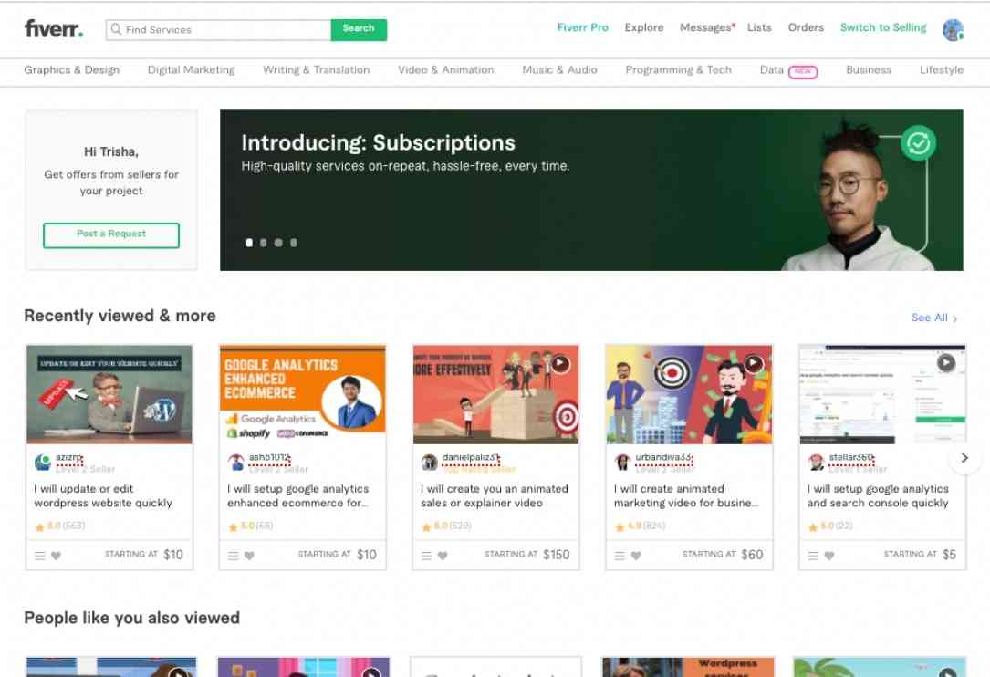Open list menu on enhanced ecommerce gig
This screenshot has width=990, height=677.
(x=233, y=556)
